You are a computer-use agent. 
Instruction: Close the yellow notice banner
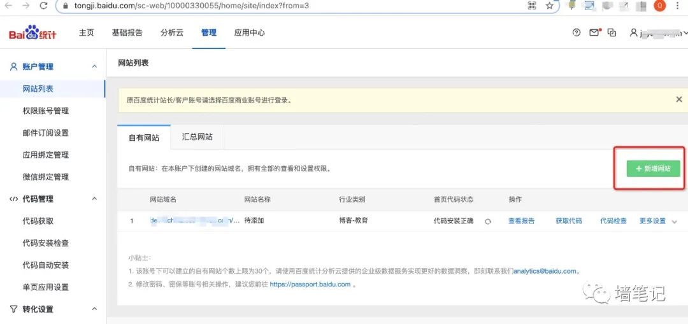click(679, 99)
